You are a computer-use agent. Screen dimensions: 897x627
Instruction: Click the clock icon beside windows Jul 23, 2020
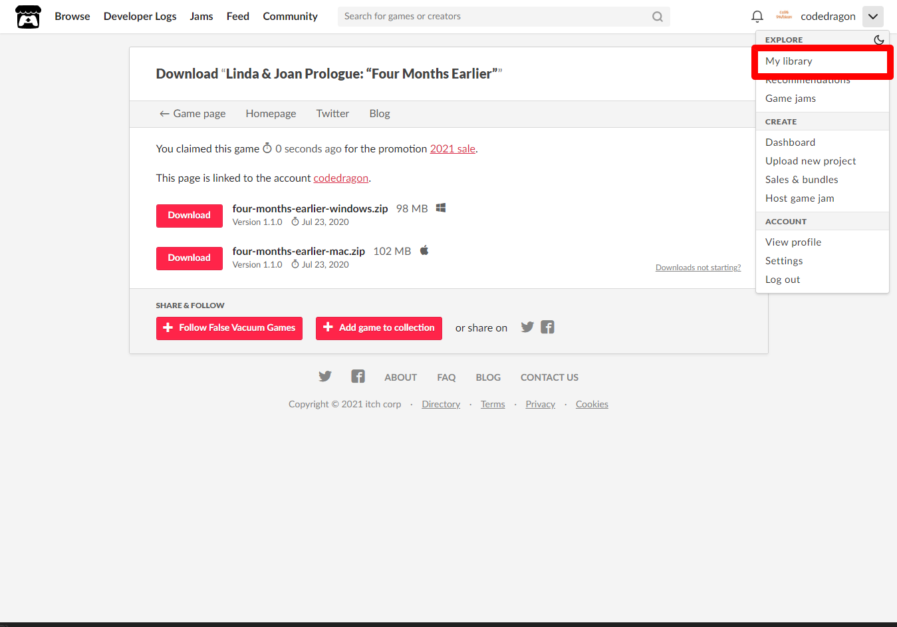click(295, 222)
